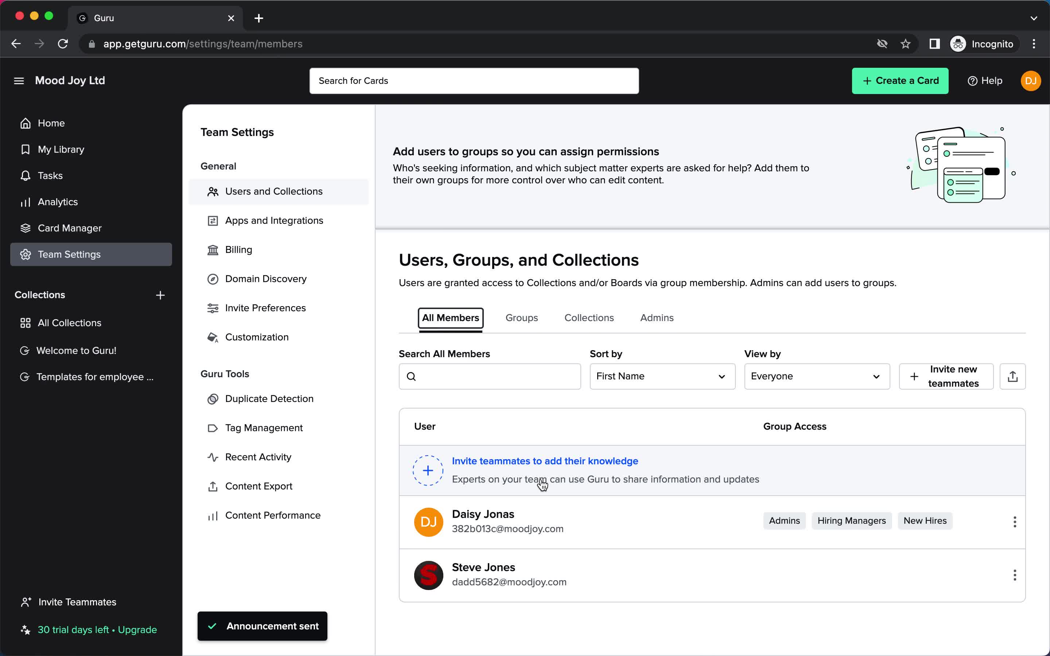1050x656 pixels.
Task: Open Daisy Jonas row options menu
Action: (1014, 522)
